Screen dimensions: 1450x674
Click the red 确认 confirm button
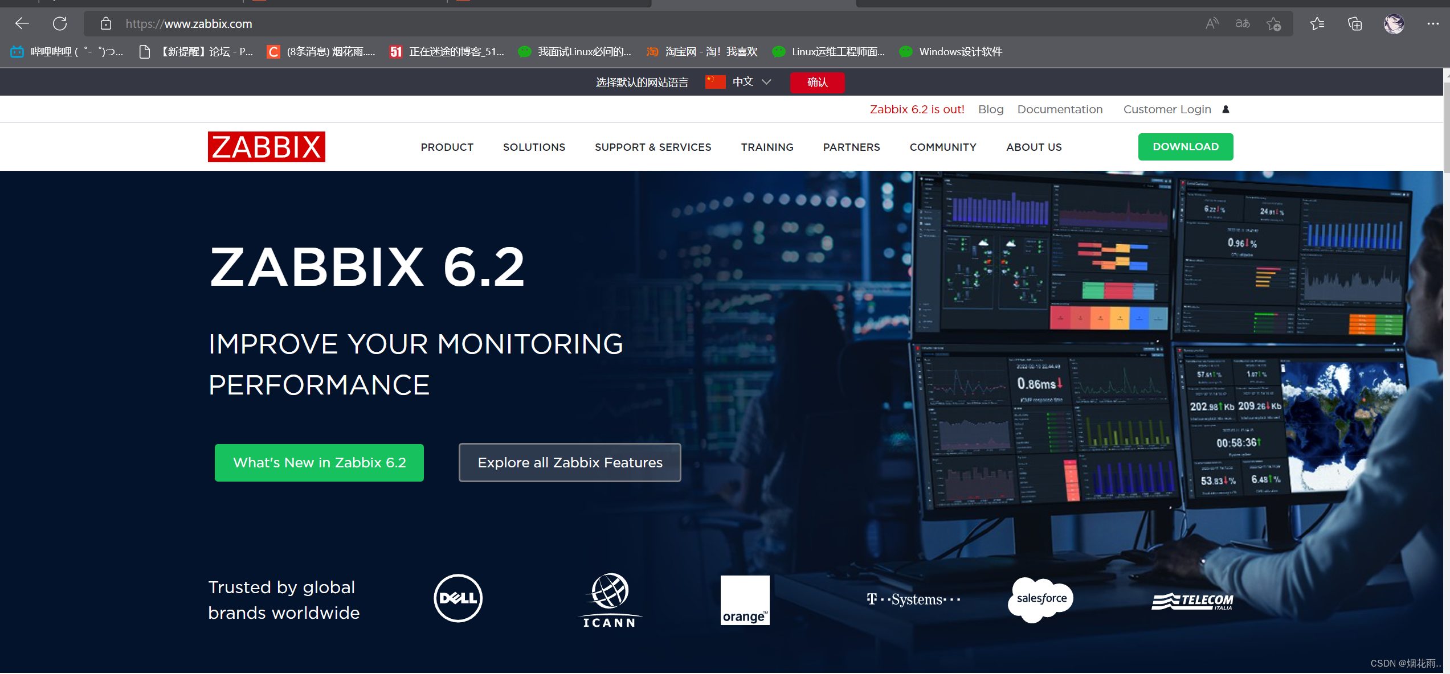817,82
